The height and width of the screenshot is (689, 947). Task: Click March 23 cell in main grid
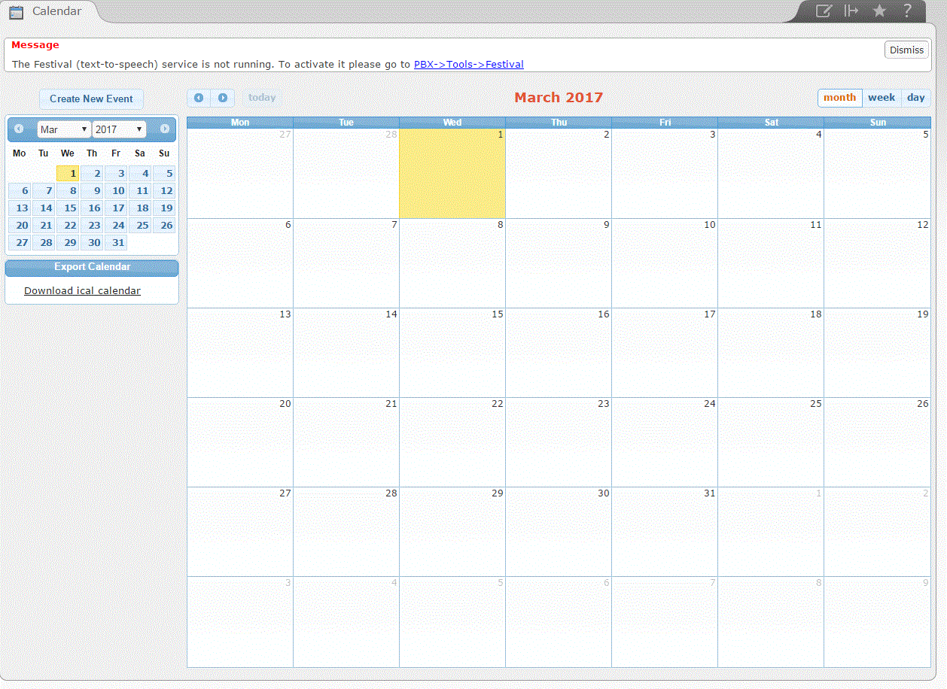[x=559, y=442]
